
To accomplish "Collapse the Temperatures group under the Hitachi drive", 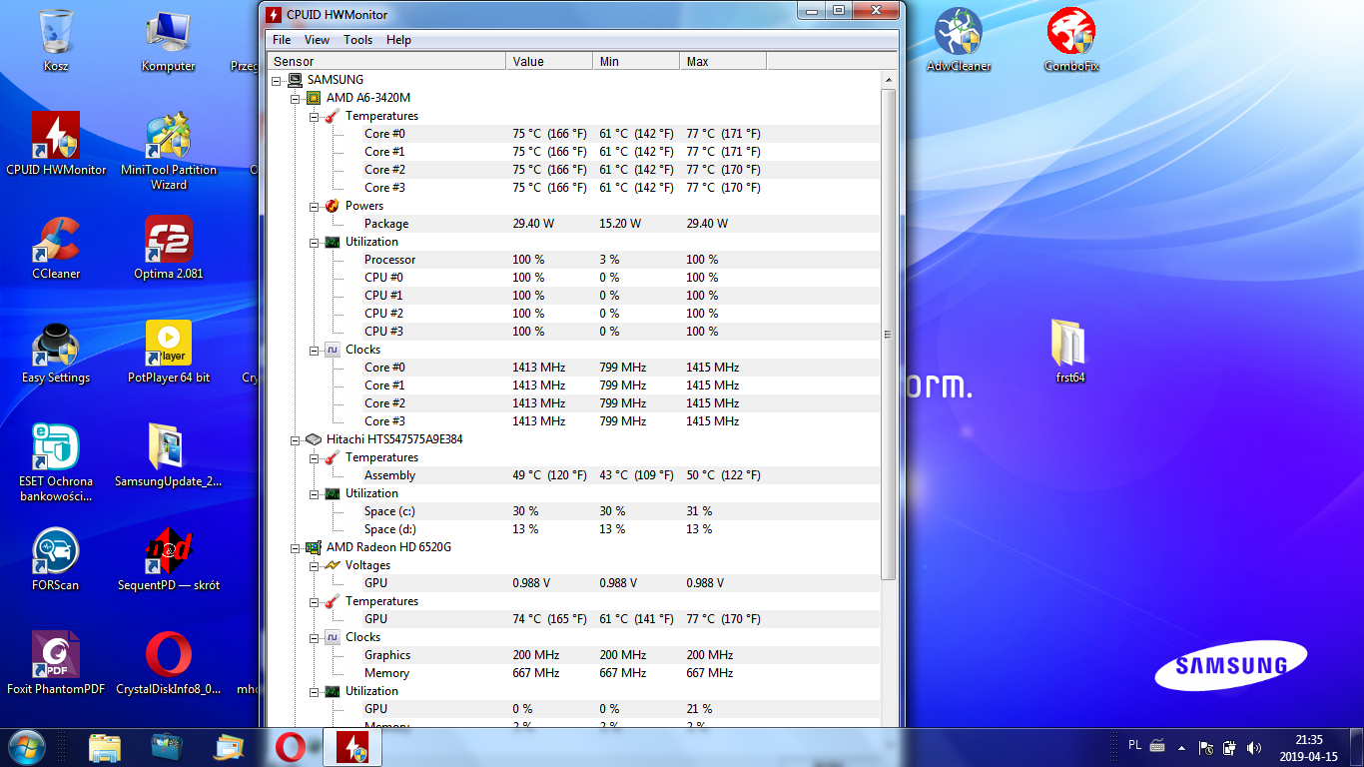I will coord(314,457).
